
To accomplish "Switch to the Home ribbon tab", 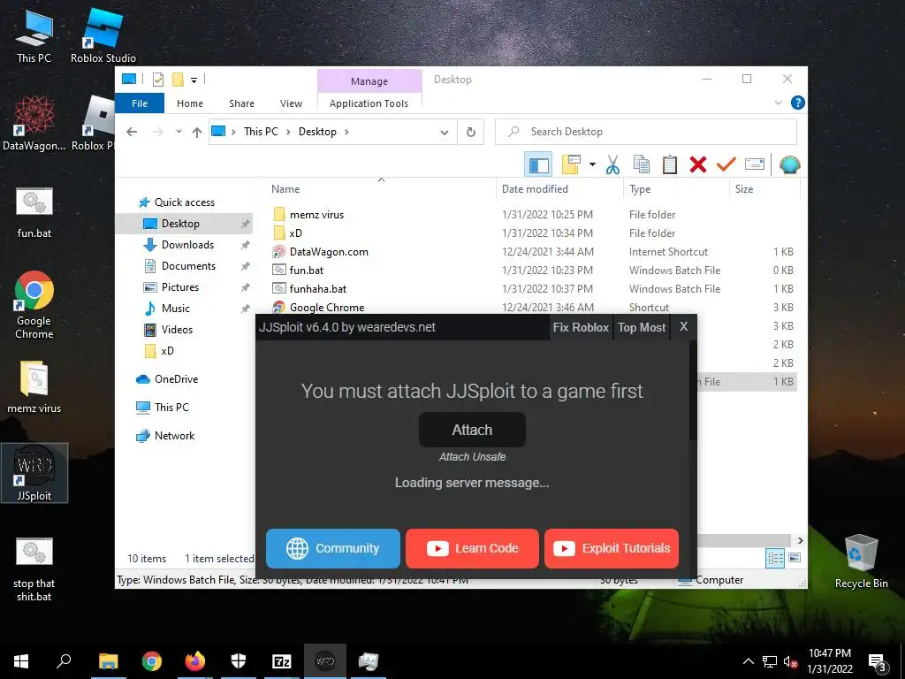I will coord(190,103).
